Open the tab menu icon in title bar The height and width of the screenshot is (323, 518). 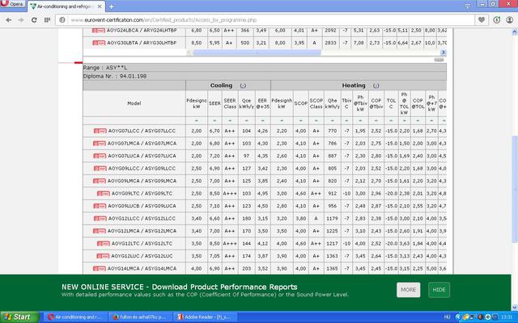tap(467, 6)
